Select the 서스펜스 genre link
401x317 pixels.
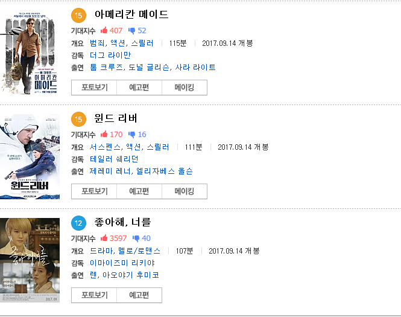[x=104, y=147]
